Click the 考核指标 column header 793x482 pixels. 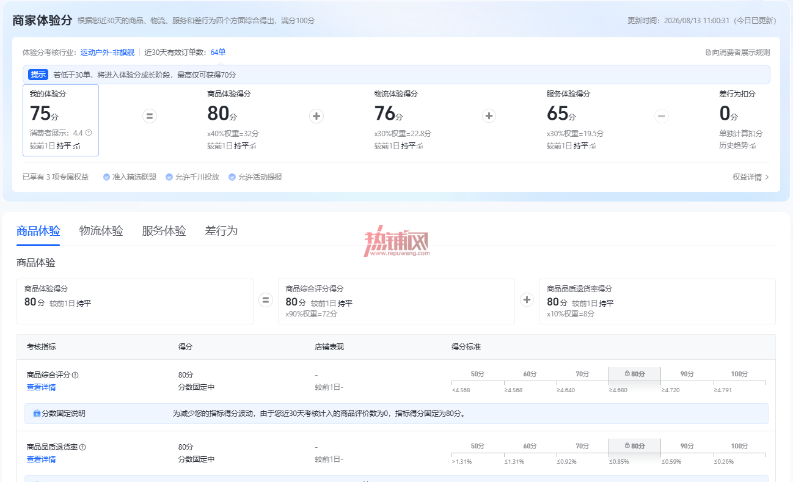click(41, 347)
